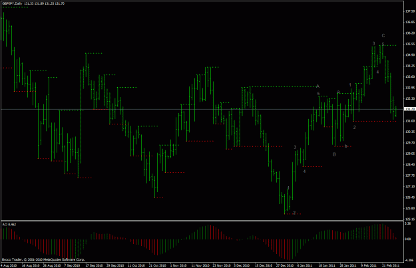Click the 3.36 AO scale value
The height and width of the screenshot is (268, 416).
pos(408,223)
